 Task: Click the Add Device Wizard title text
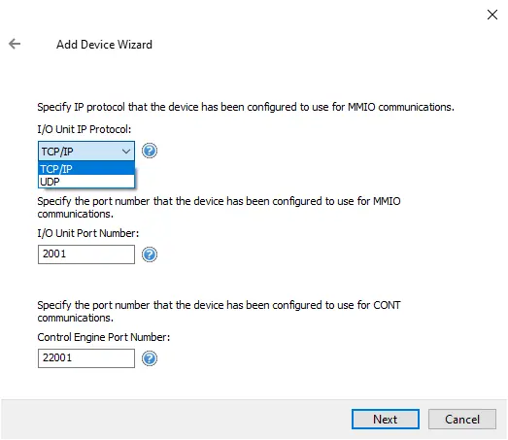click(104, 45)
